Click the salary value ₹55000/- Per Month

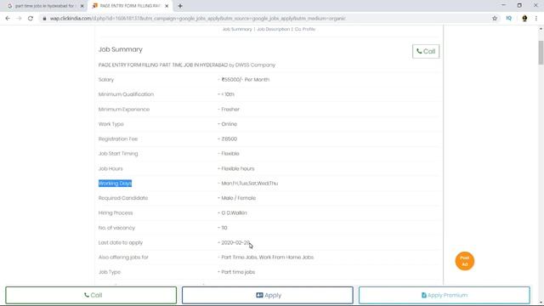pyautogui.click(x=246, y=79)
